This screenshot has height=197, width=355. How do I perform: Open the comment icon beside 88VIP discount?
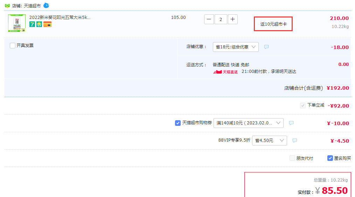point(294,141)
